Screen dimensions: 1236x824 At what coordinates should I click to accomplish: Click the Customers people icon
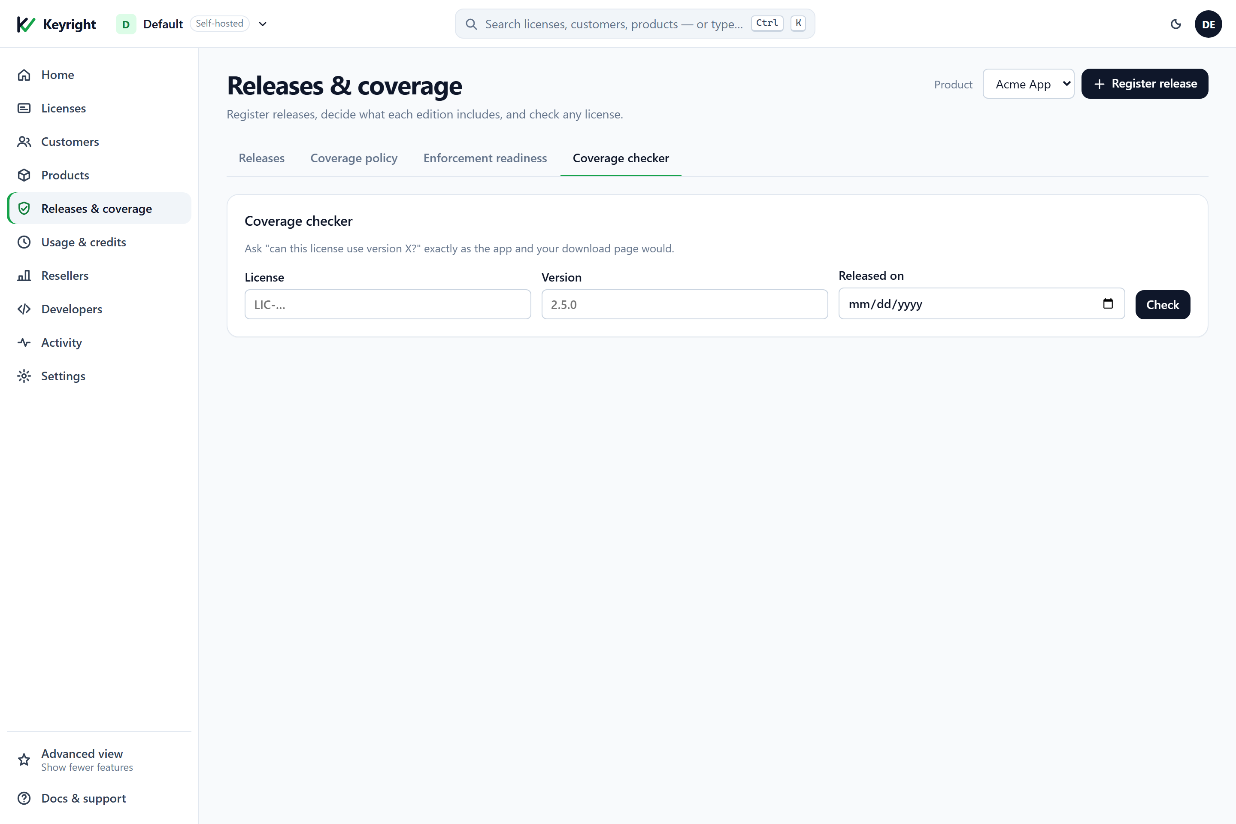[x=24, y=142]
